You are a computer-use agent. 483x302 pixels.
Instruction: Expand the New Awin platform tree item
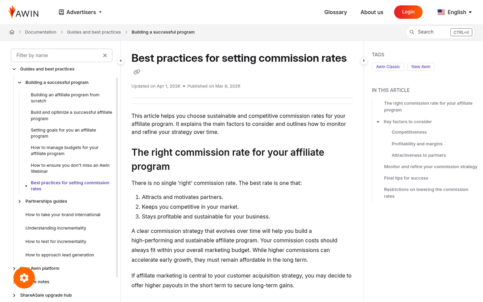(14, 268)
